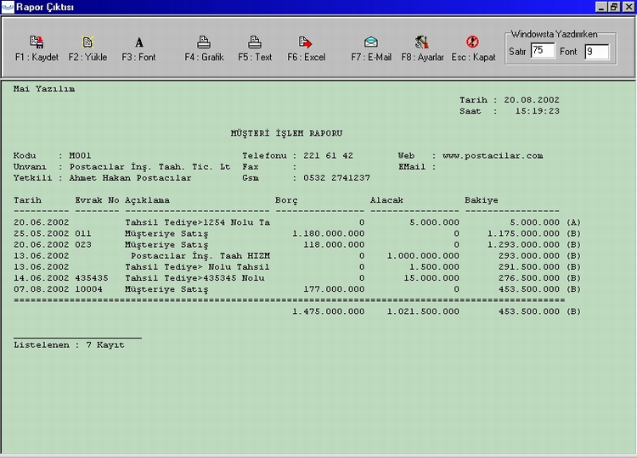Click Yetkili name Ahmet Hakan Postacılar

coord(130,177)
